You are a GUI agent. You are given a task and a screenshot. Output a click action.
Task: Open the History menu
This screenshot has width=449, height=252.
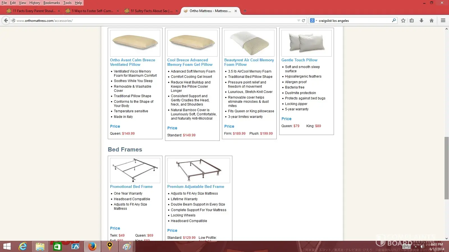click(x=35, y=3)
